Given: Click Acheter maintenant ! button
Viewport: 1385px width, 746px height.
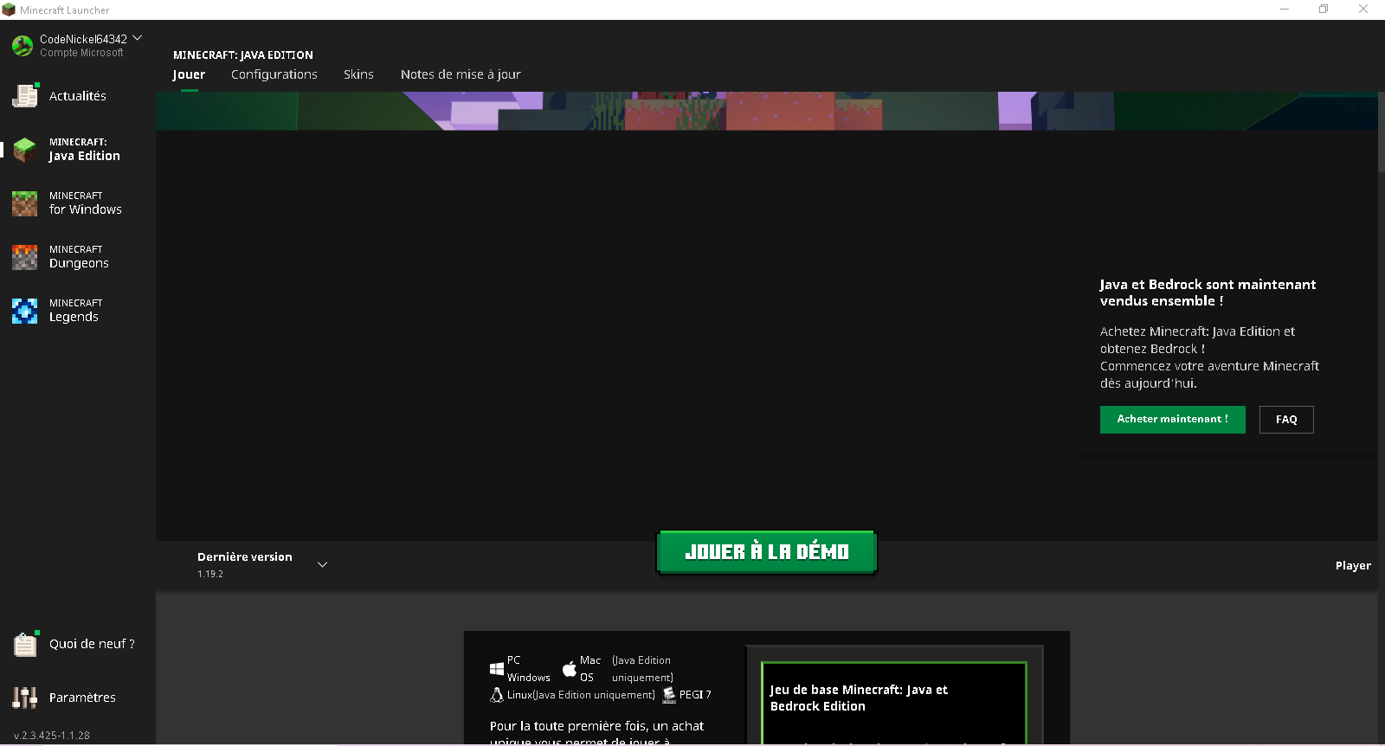Looking at the screenshot, I should tap(1173, 420).
